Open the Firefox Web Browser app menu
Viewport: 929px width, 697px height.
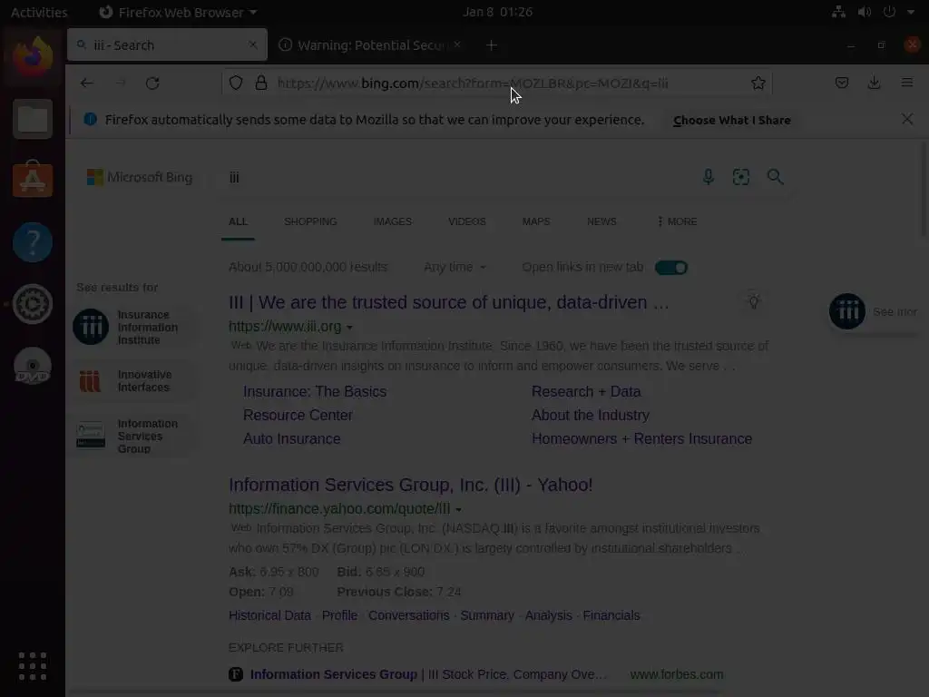pos(178,12)
